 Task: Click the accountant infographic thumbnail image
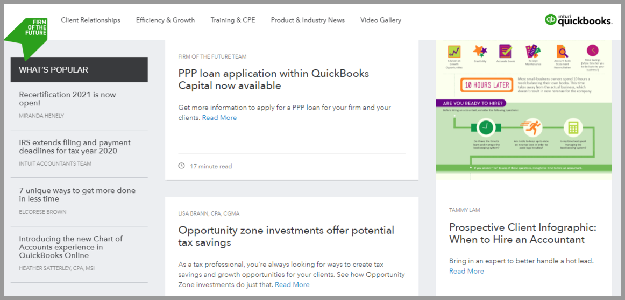(524, 110)
